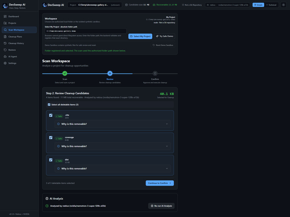This screenshot has height=217, width=290.
Task: Toggle Select all deletable items checkbox
Action: [x=49, y=105]
